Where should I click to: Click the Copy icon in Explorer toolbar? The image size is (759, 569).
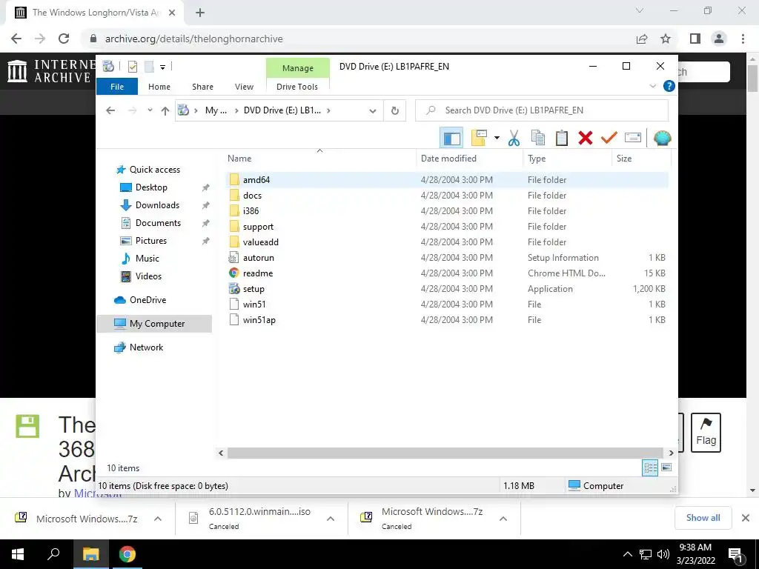[x=538, y=139]
